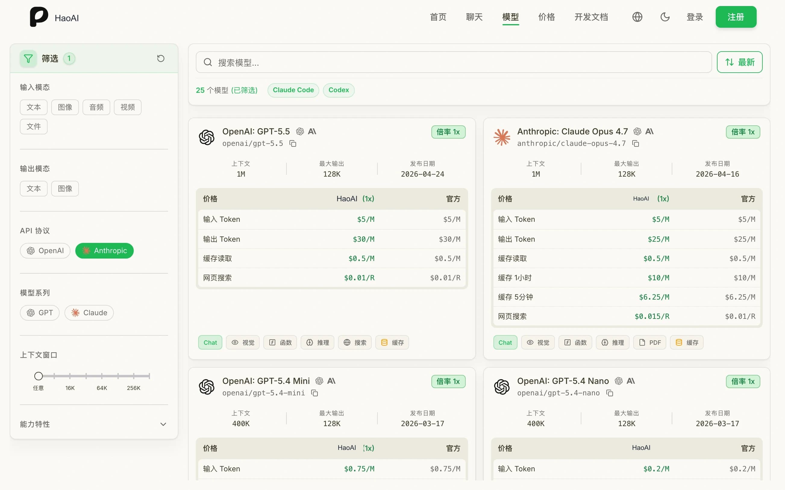Copy the openai/gpt-5.4-mini model ID
Viewport: 785px width, 490px height.
pyautogui.click(x=314, y=393)
